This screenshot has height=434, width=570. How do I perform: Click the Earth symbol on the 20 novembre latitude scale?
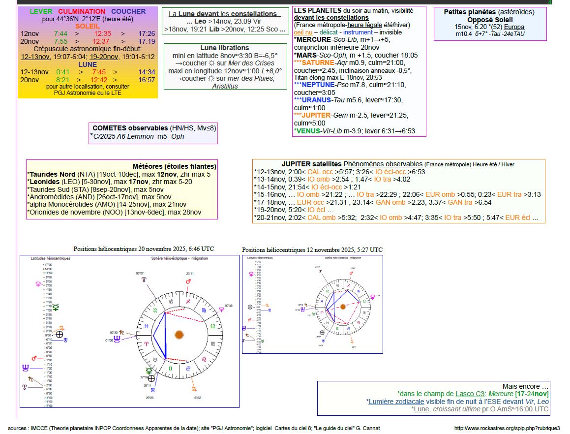click(60, 334)
